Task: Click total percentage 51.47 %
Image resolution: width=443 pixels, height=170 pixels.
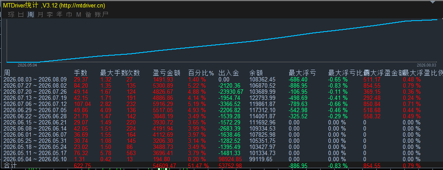Action: (x=199, y=166)
